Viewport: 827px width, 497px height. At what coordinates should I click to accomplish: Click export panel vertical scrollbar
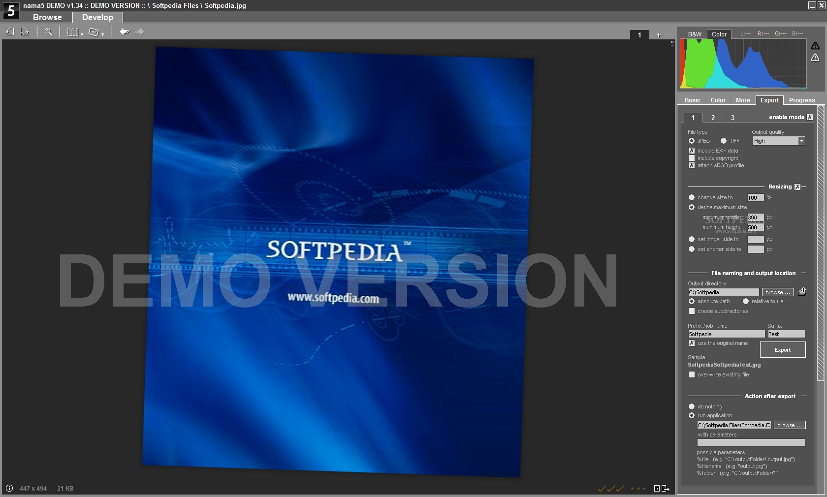tap(820, 243)
